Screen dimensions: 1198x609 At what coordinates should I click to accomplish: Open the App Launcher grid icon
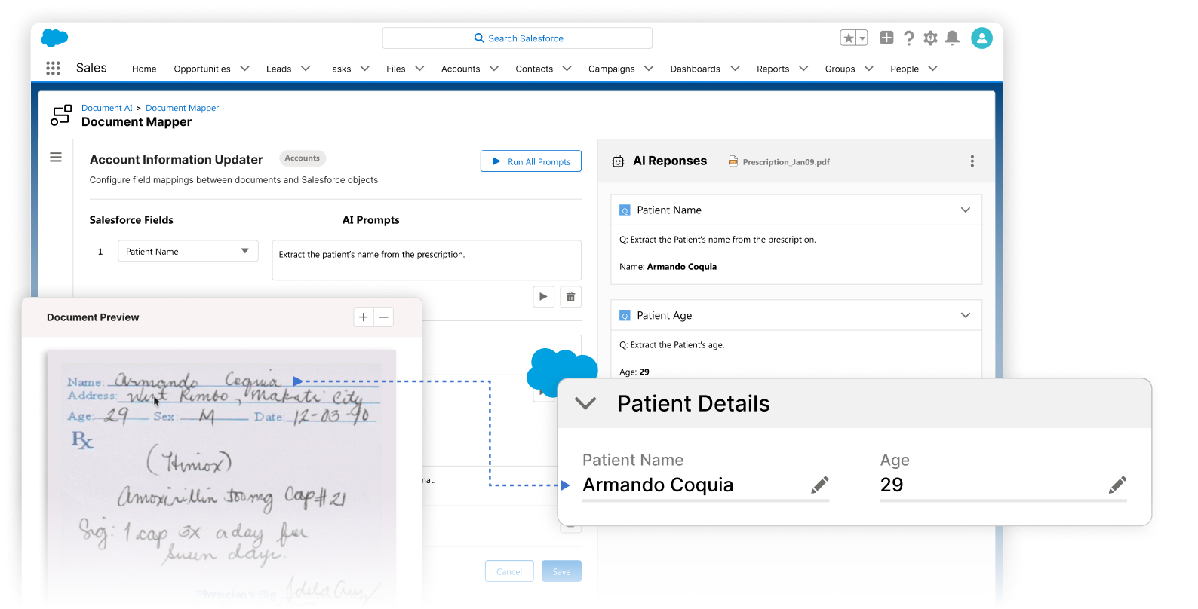53,68
